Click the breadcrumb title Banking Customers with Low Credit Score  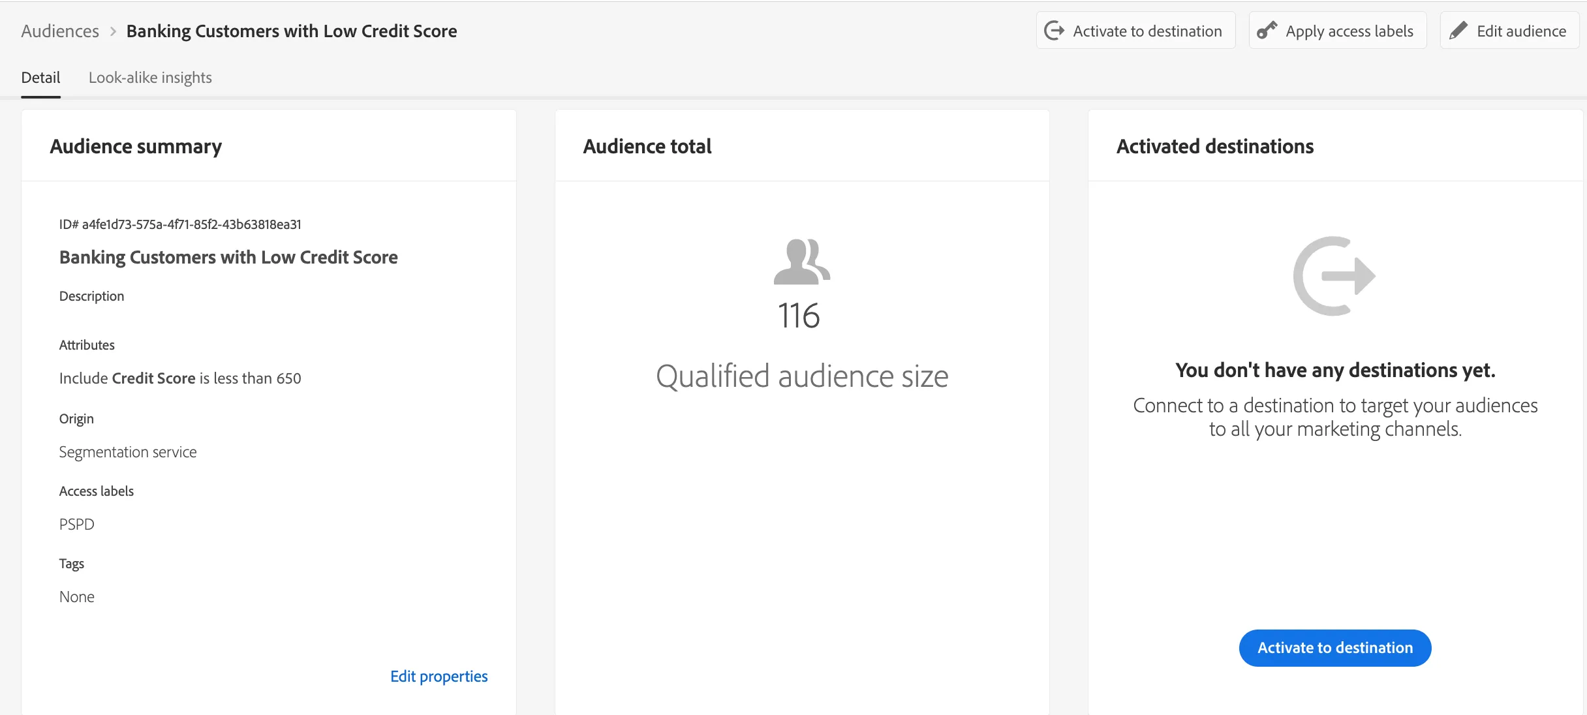pos(292,31)
